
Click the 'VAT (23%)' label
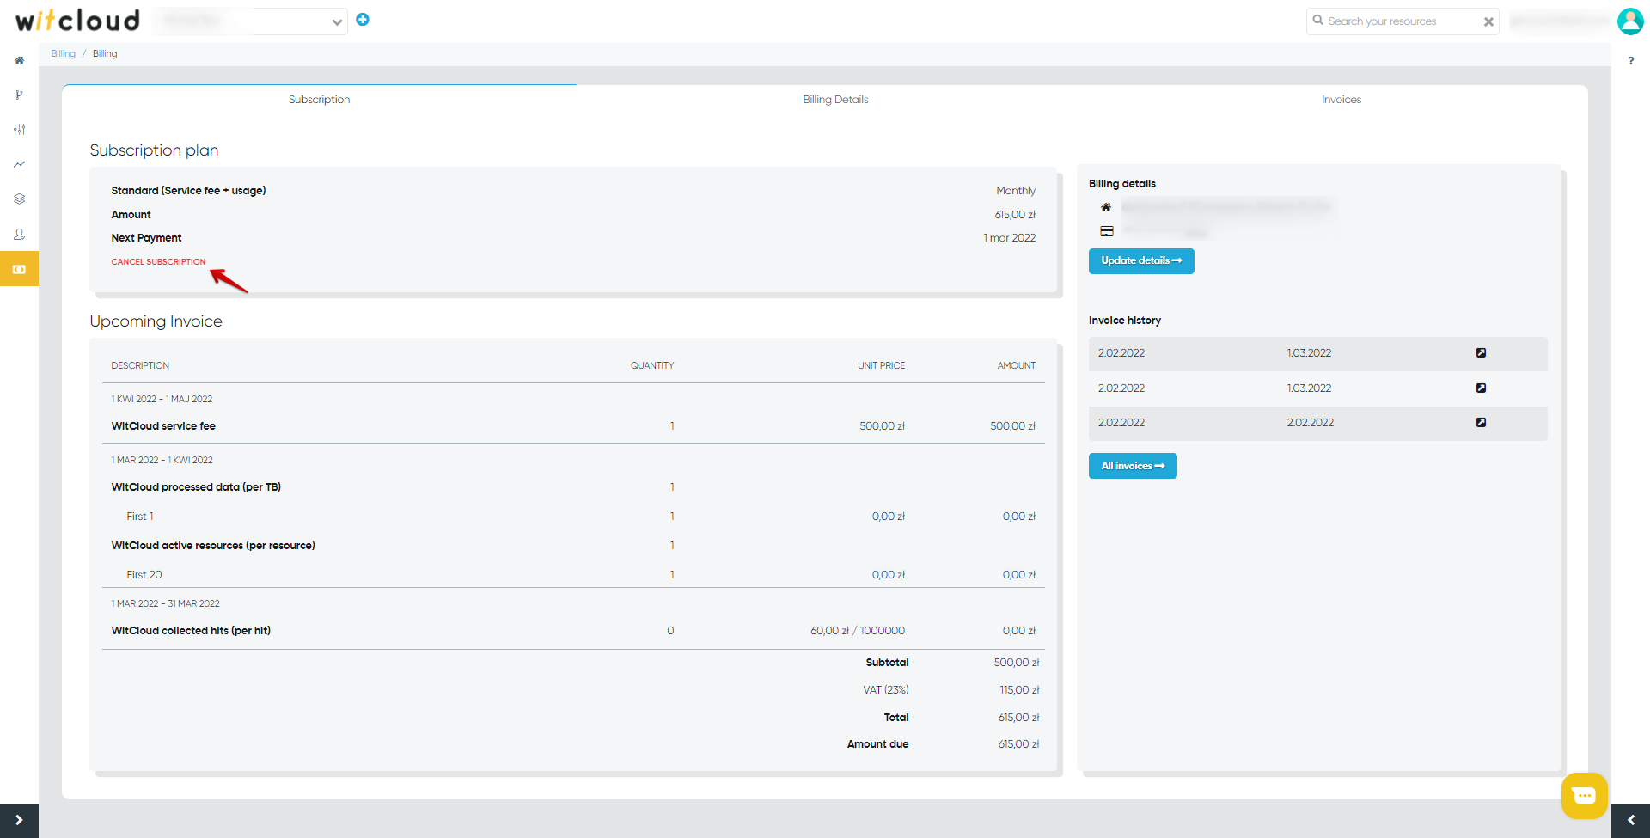(886, 690)
